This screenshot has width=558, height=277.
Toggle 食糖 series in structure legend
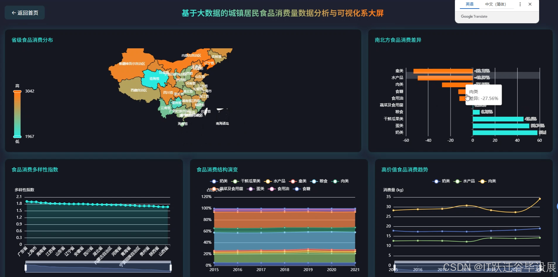pos(302,189)
